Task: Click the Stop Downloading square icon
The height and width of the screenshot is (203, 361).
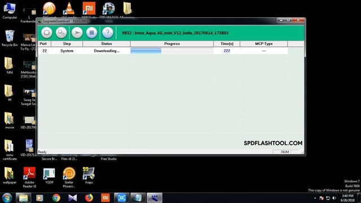Action: point(91,33)
